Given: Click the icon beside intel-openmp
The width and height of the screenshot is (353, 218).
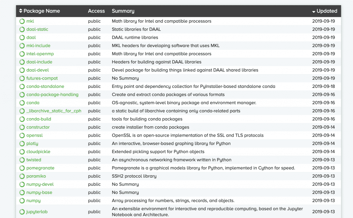Looking at the screenshot, I should 22,54.
